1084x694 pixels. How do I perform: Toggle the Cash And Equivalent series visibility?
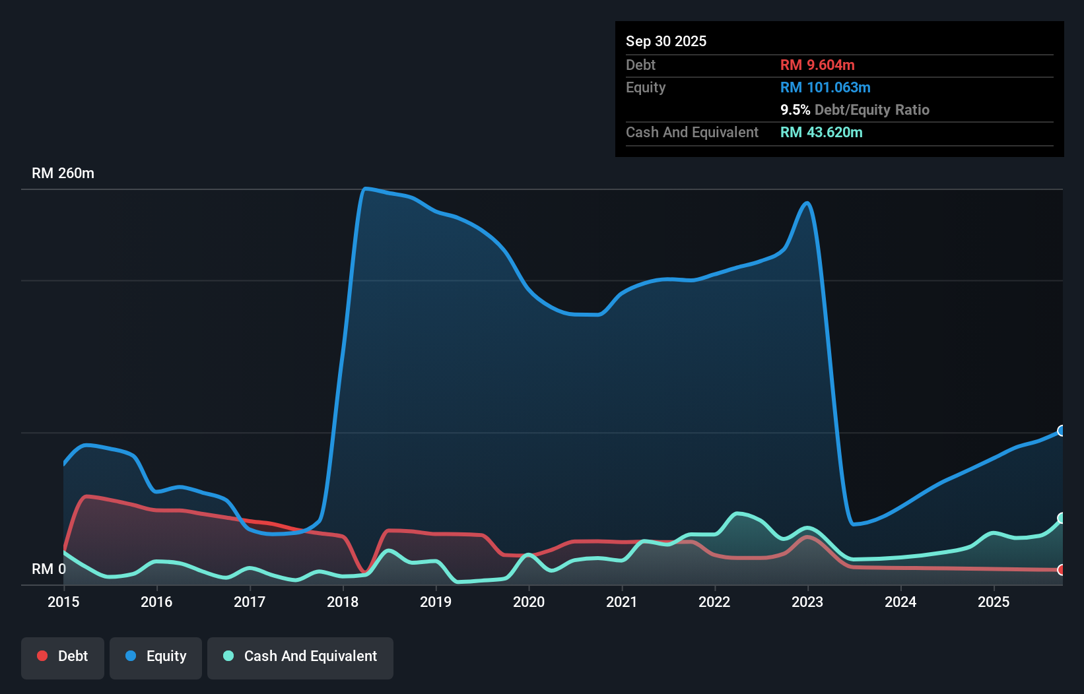pyautogui.click(x=300, y=656)
